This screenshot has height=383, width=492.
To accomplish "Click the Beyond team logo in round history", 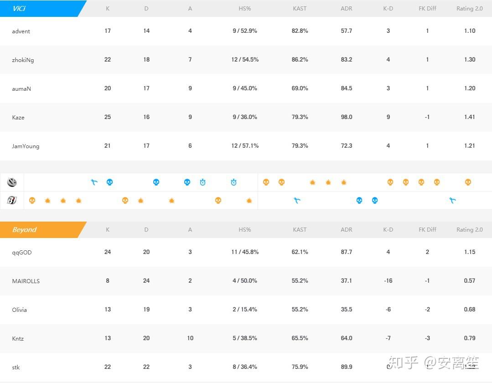I will [x=12, y=200].
